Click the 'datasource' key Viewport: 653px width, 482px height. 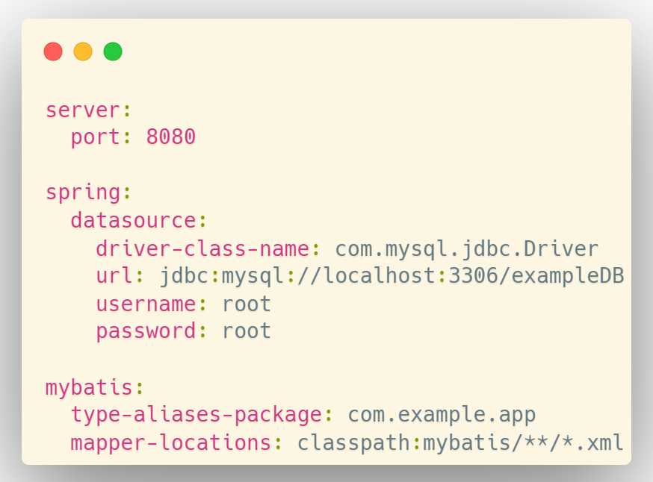click(x=133, y=220)
